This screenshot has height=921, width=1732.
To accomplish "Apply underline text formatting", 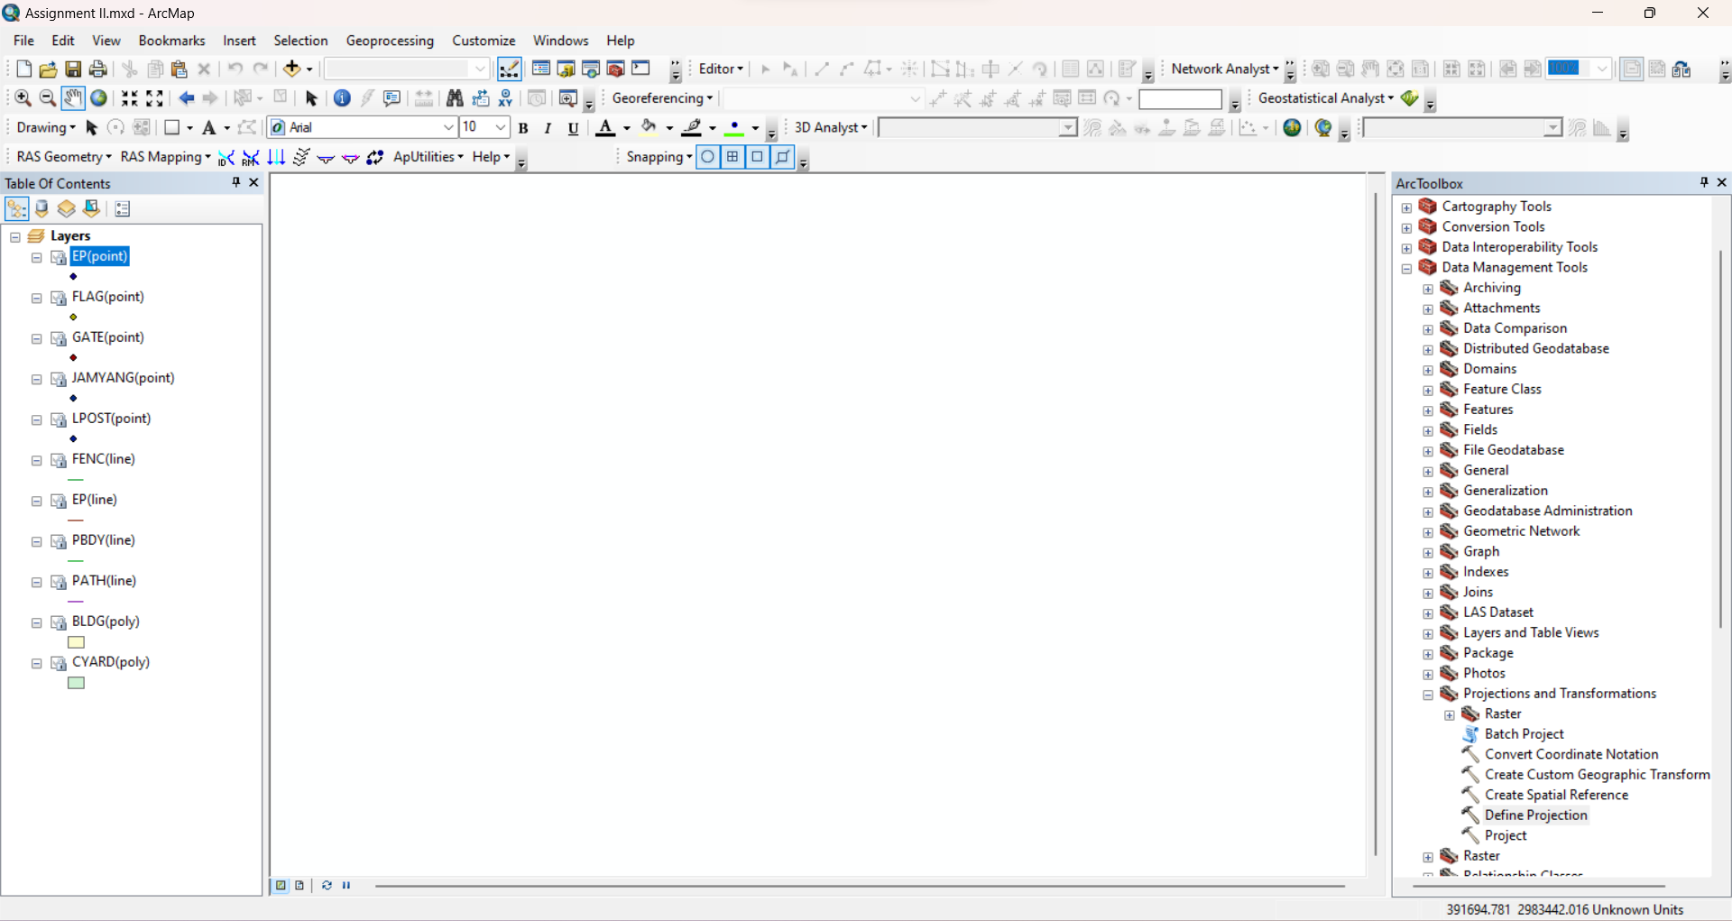I will [573, 128].
